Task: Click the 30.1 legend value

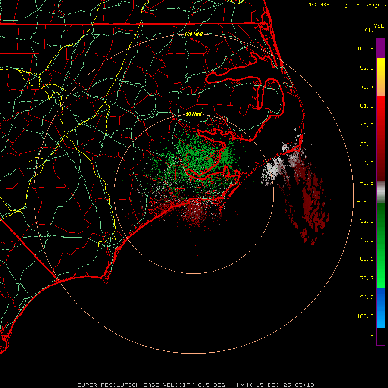Action: click(367, 144)
